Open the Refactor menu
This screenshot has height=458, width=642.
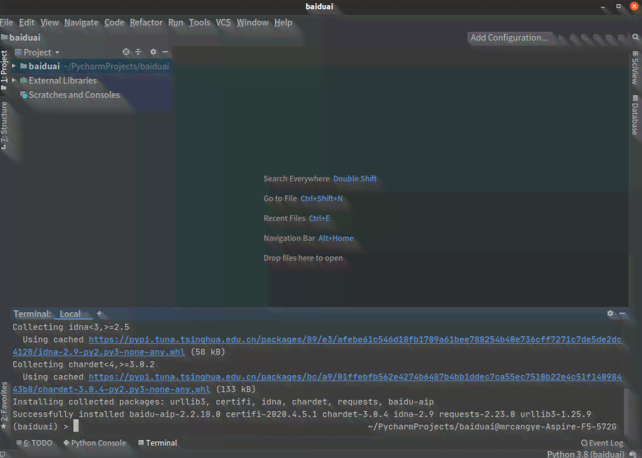tap(146, 22)
